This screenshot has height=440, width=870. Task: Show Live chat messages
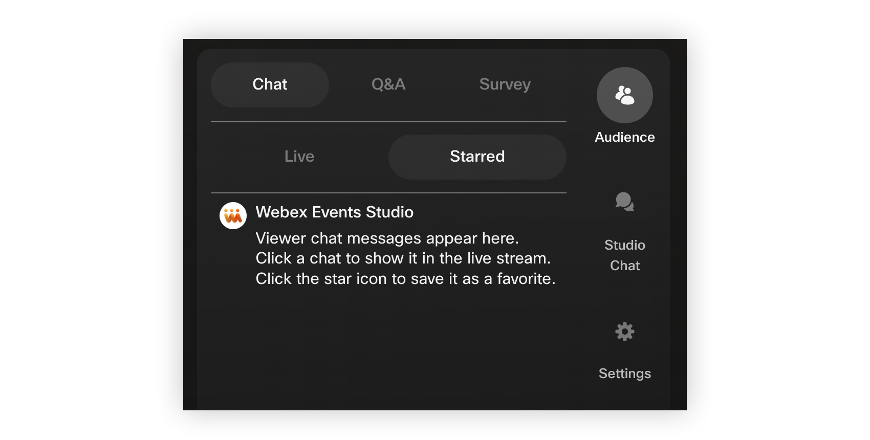[x=299, y=157]
